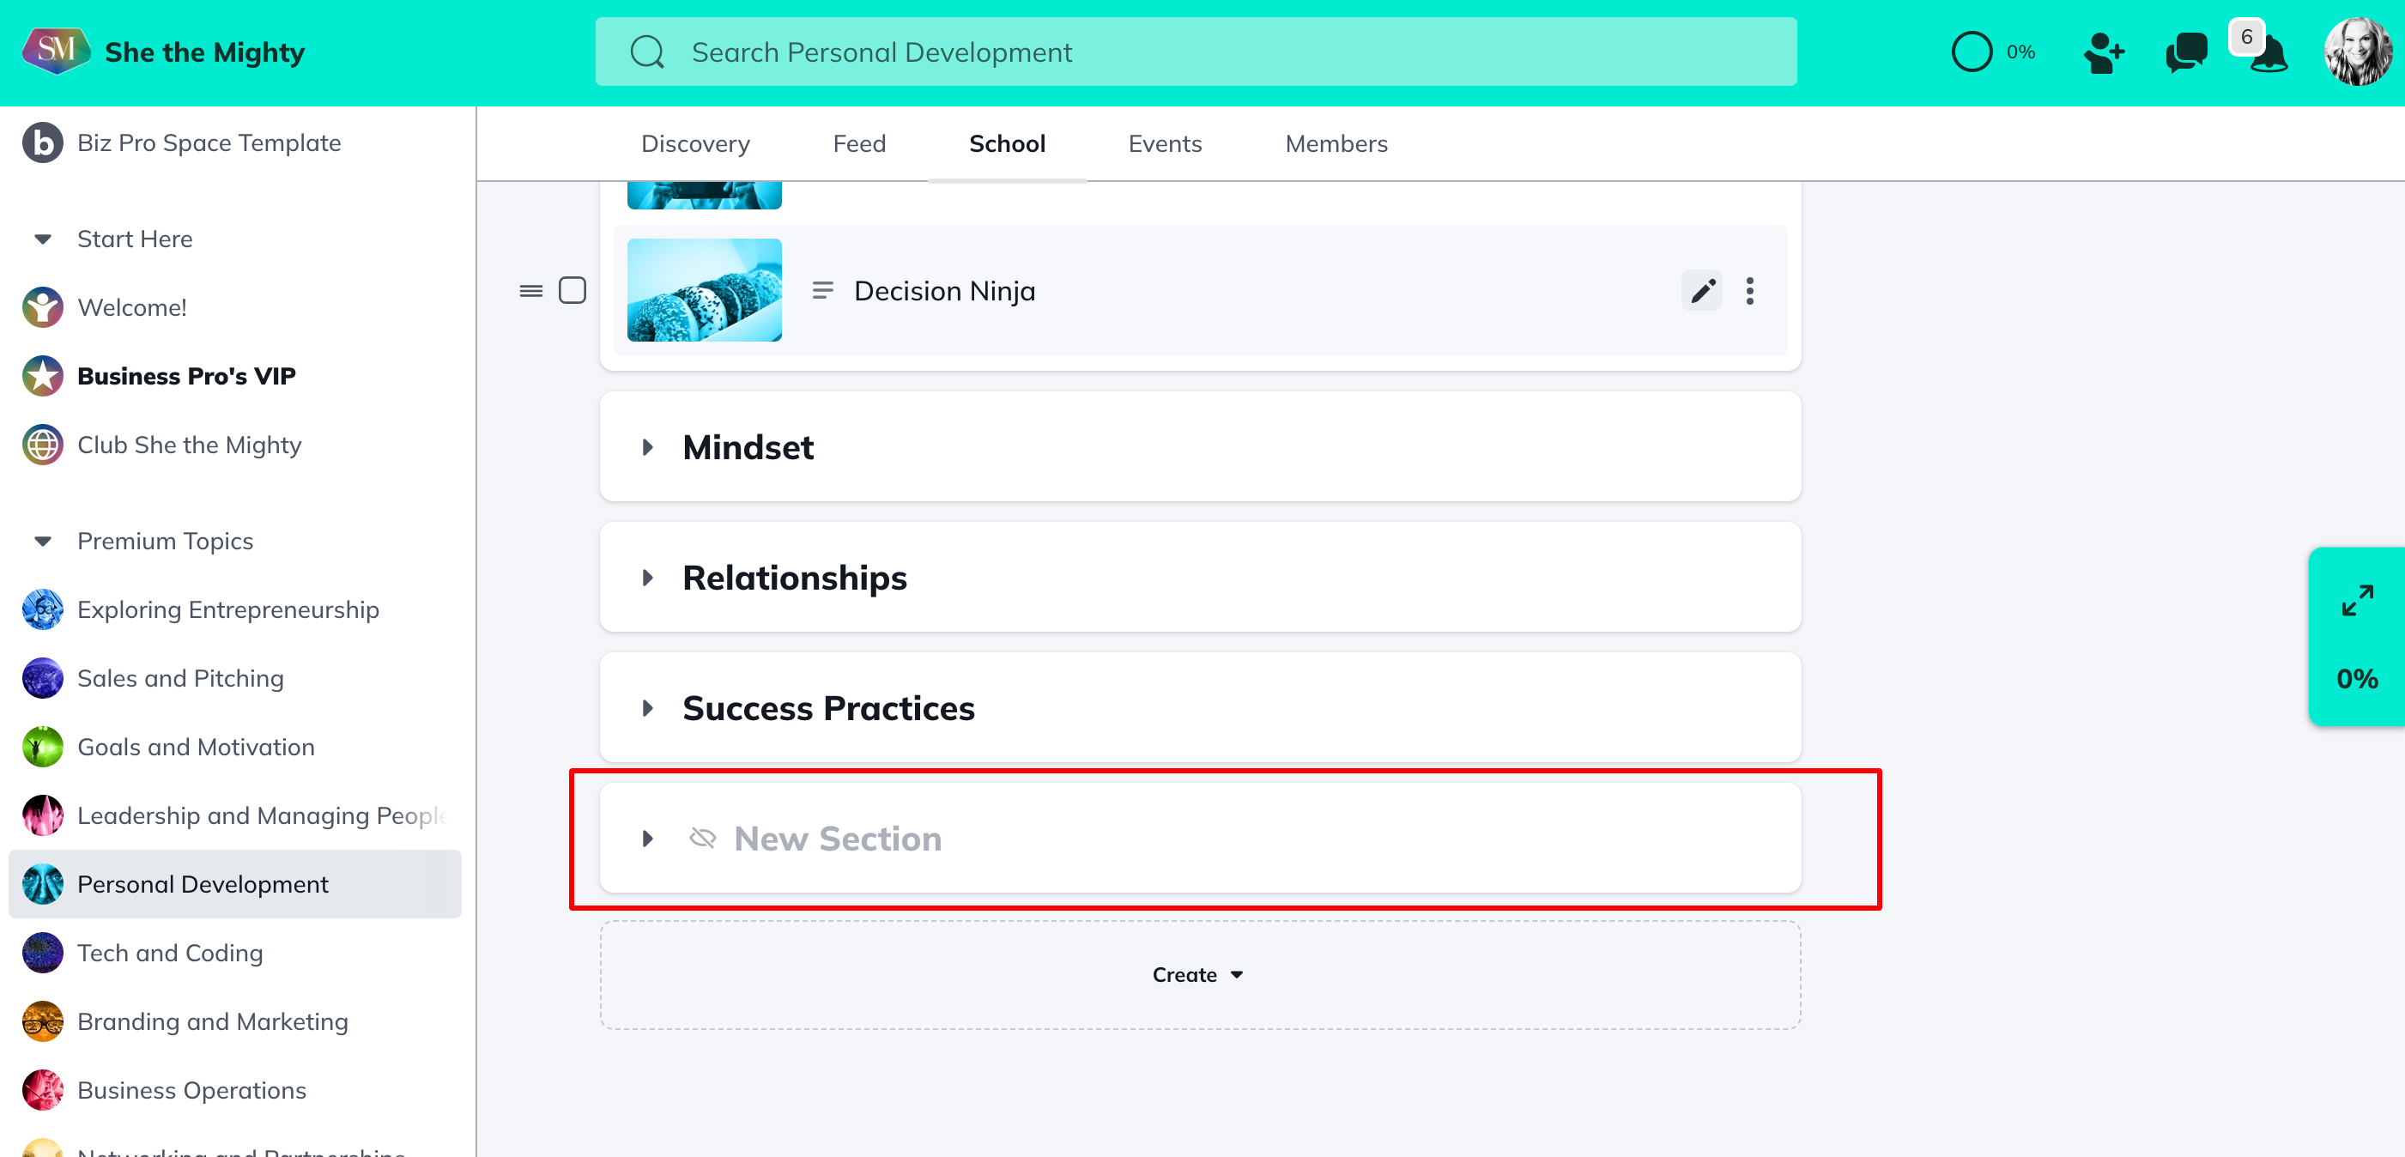Switch to the Events tab
The height and width of the screenshot is (1157, 2405).
click(x=1164, y=144)
